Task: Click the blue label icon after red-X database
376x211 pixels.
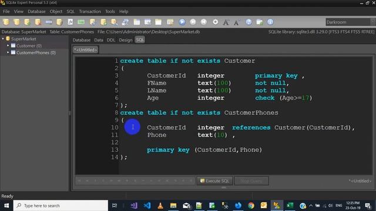Action: pyautogui.click(x=49, y=22)
